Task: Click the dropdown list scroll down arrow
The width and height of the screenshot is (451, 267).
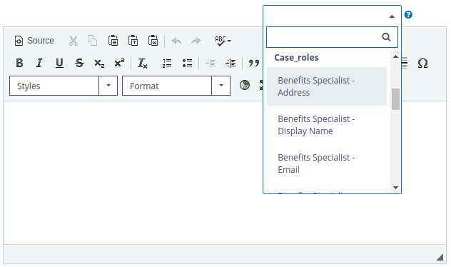Action: [x=396, y=188]
